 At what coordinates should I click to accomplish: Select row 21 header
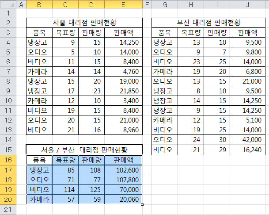pyautogui.click(x=8, y=210)
